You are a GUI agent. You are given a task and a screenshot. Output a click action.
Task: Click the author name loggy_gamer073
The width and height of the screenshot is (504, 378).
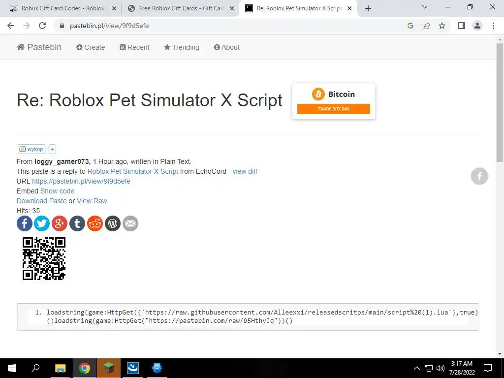coord(63,161)
